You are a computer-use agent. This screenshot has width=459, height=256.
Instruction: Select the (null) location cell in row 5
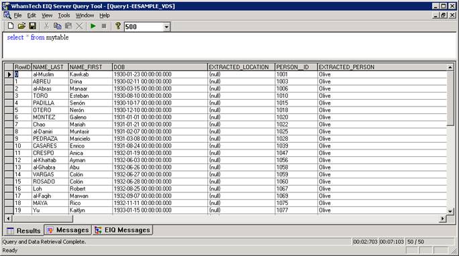241,110
